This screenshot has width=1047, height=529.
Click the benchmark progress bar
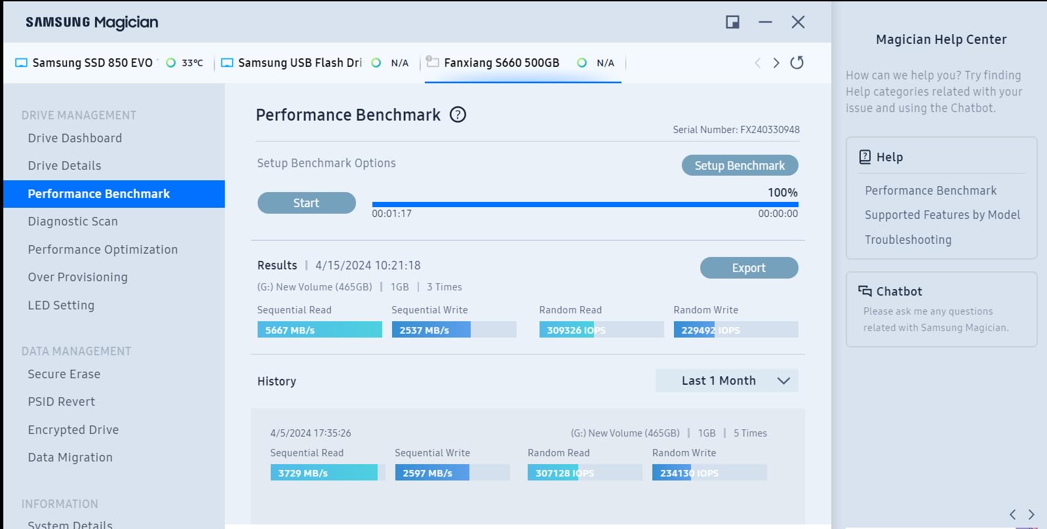click(x=585, y=205)
